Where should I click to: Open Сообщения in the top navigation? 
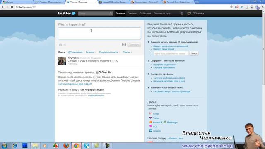[x=145, y=13]
